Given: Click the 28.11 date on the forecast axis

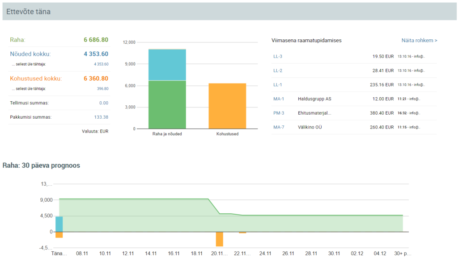Looking at the screenshot, I should point(311,253).
